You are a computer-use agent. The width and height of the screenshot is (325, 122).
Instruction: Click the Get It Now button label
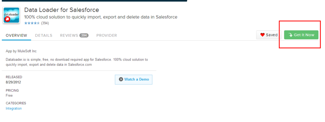click(304, 35)
